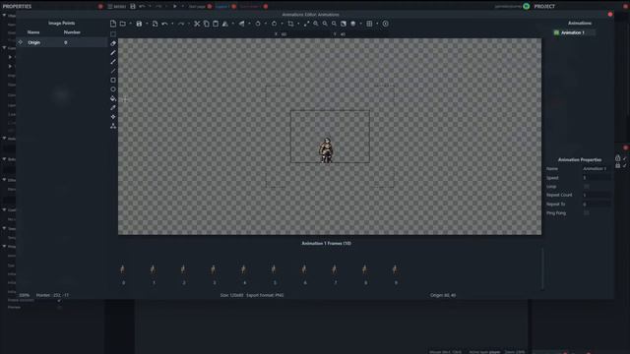Click the frames strip vertical scrollbar

(542, 268)
